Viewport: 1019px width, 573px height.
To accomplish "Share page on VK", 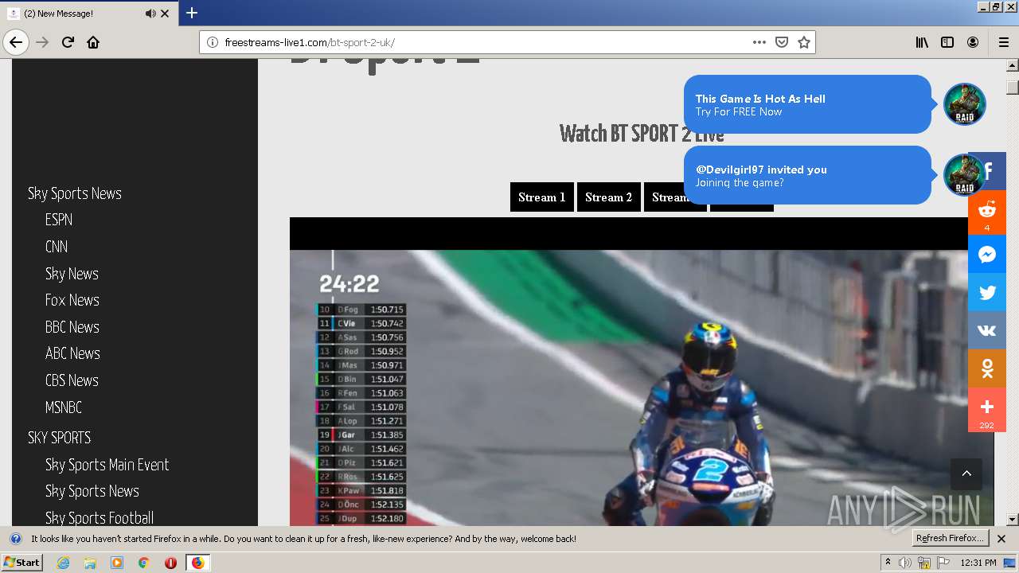I will pos(987,330).
